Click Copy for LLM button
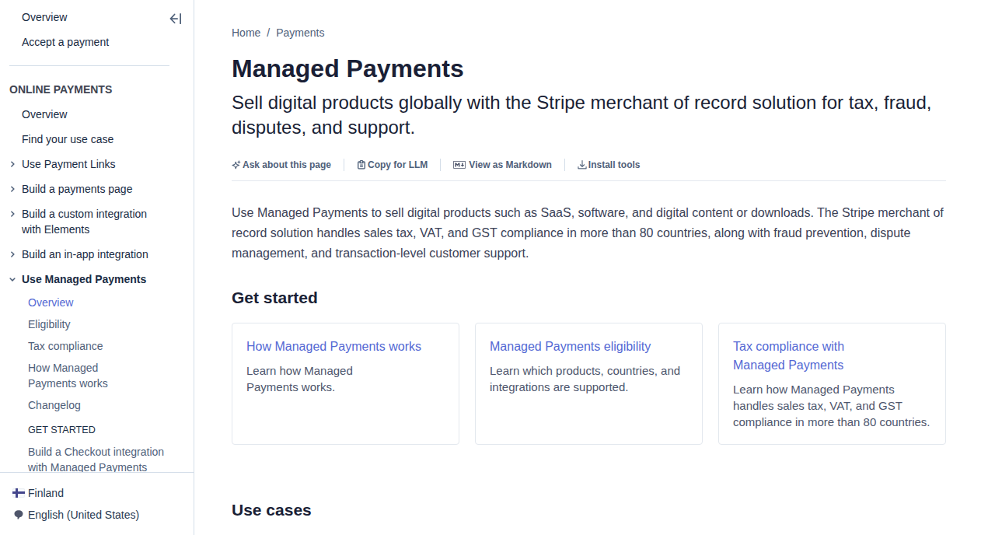This screenshot has height=535, width=995. (x=393, y=165)
